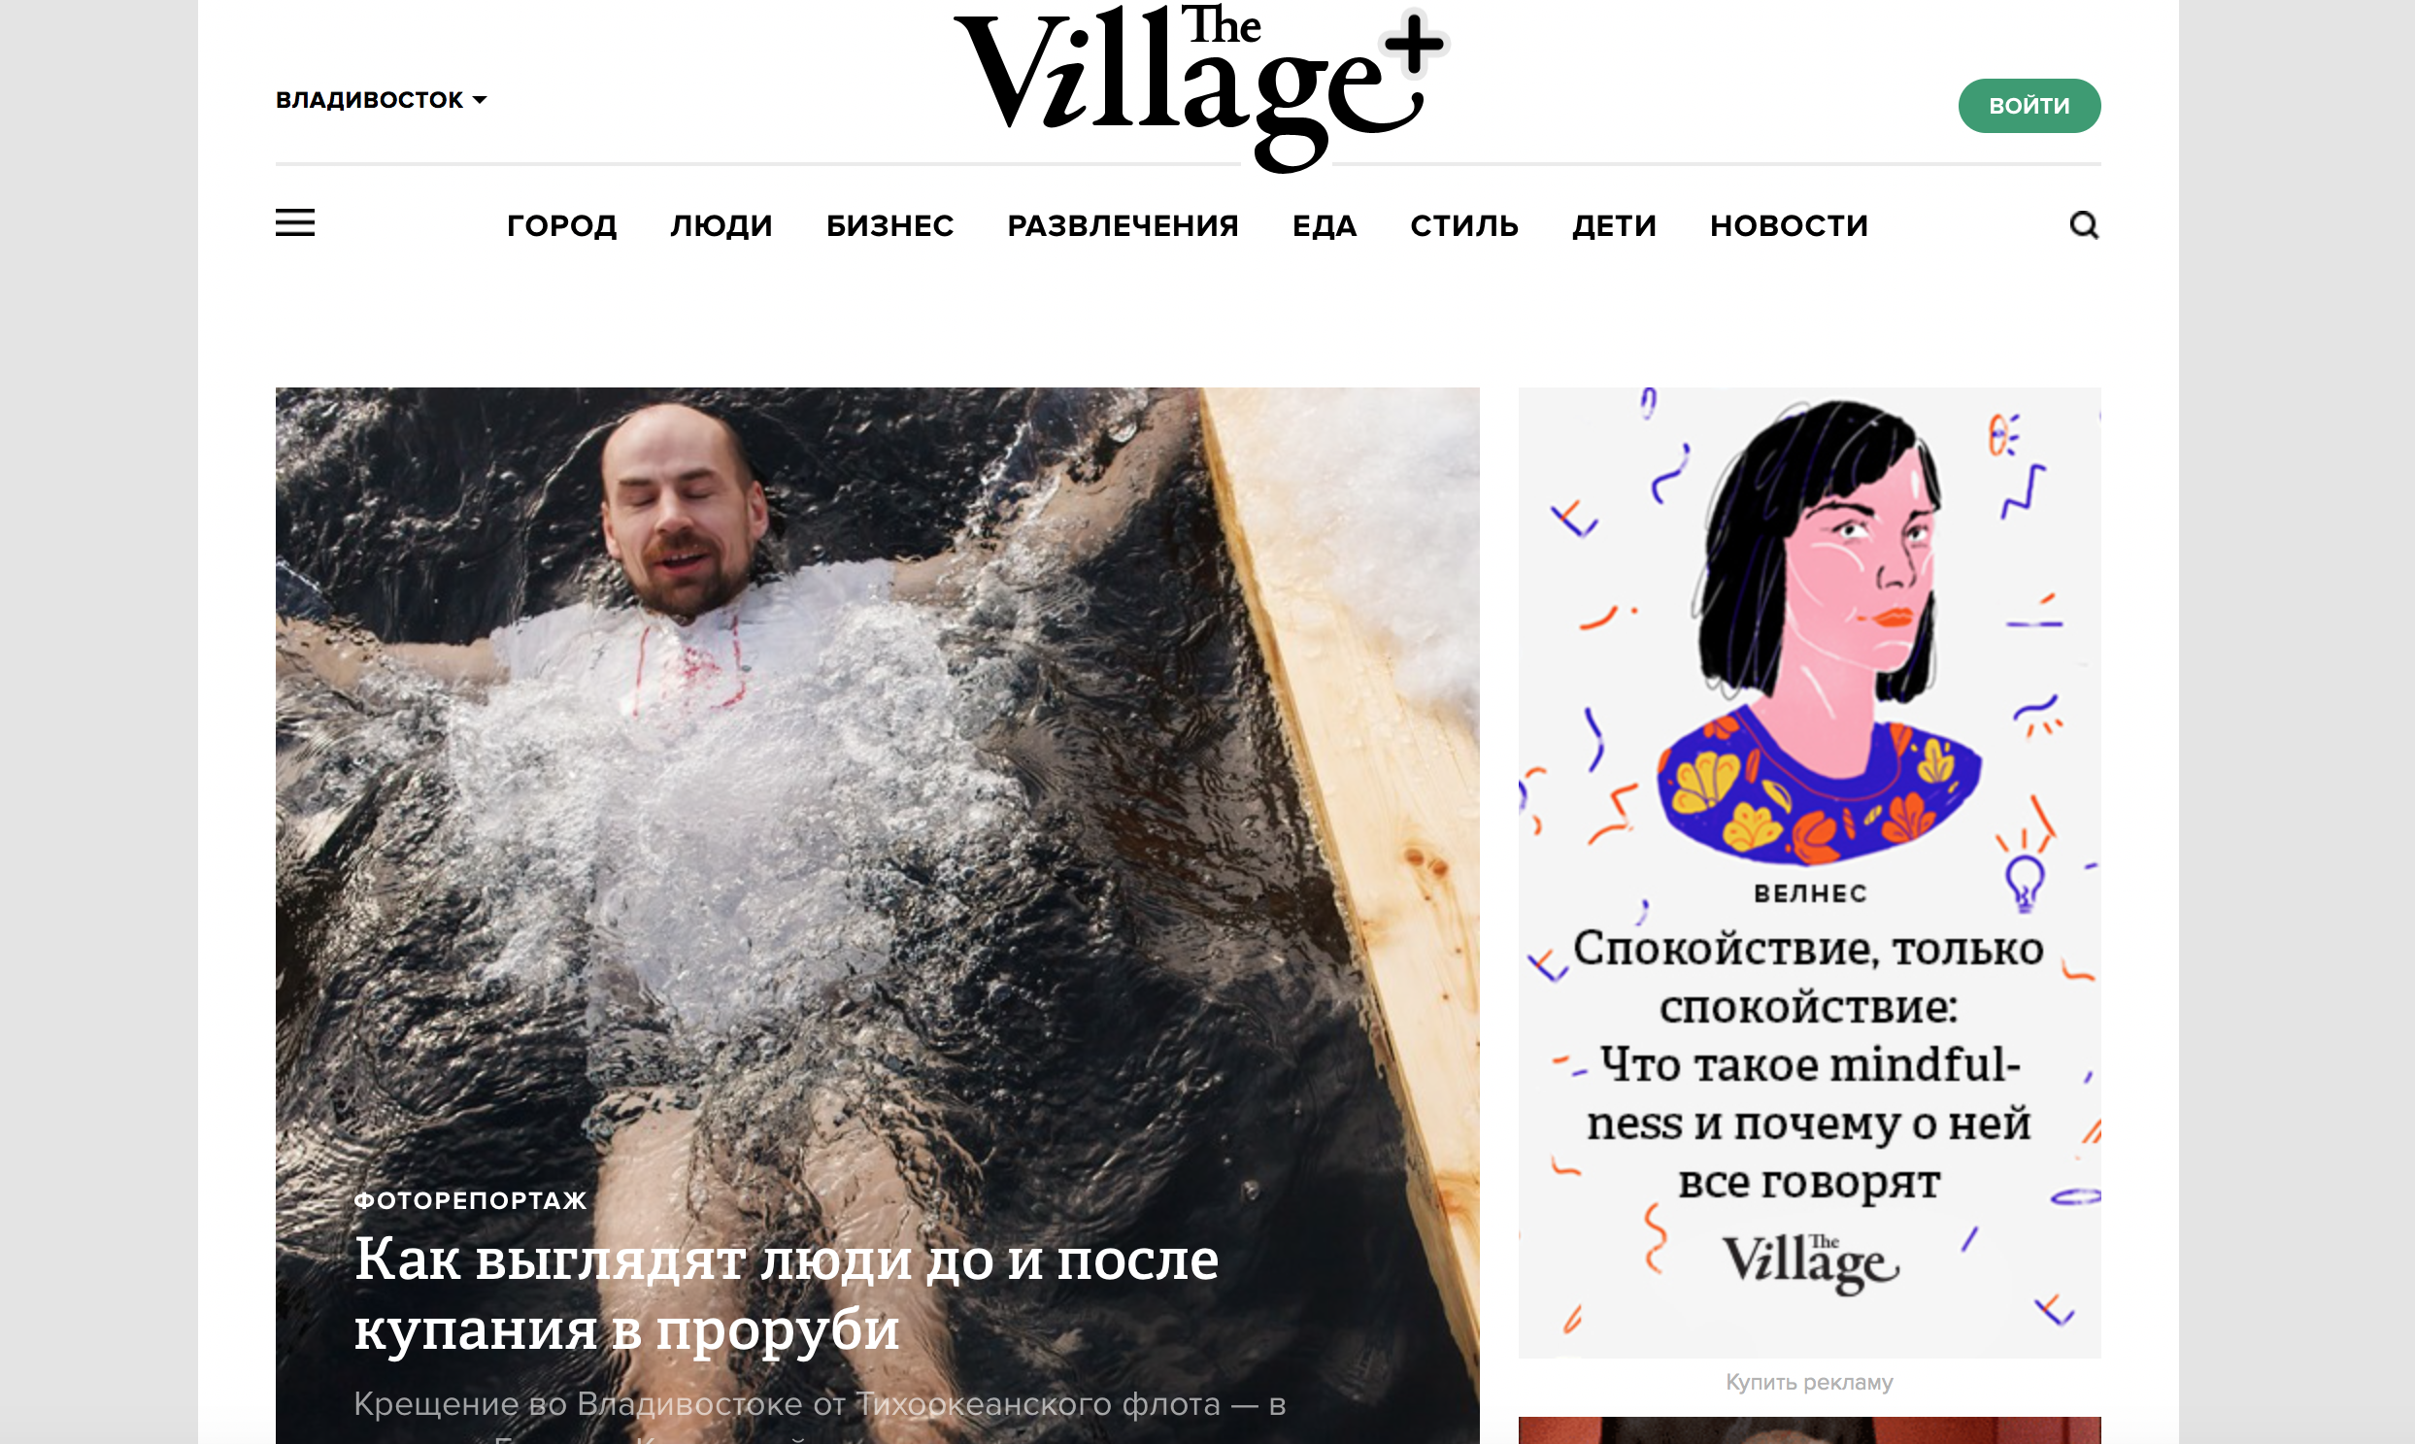Go to the Новости section

point(1789,225)
